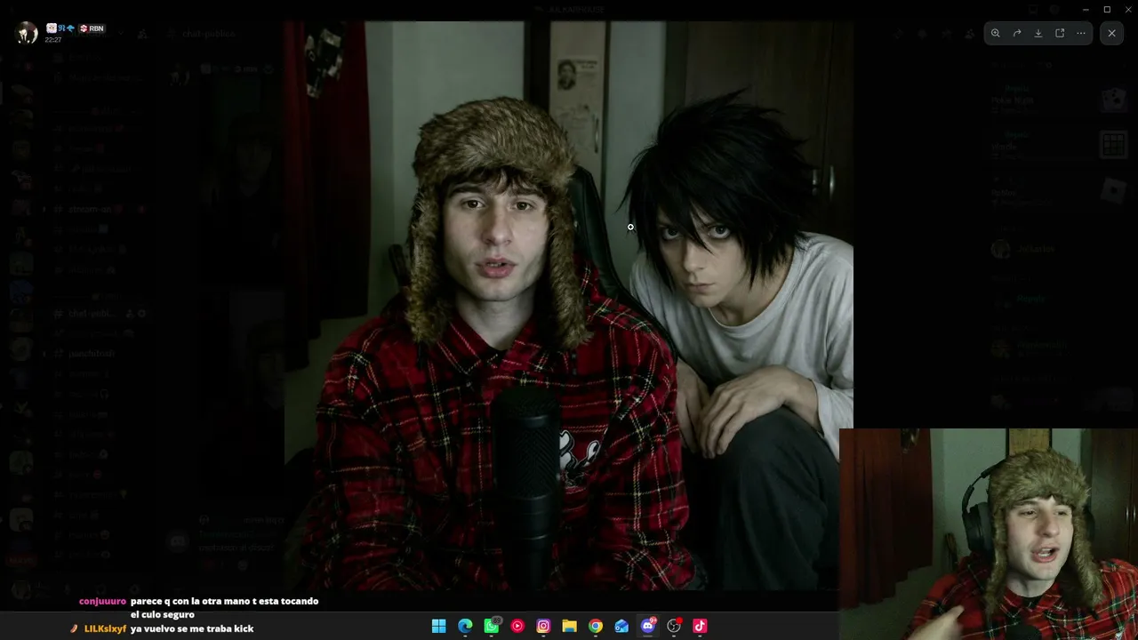Click the chat message 'ya vuelvo se me traba kick'
The width and height of the screenshot is (1138, 640).
192,629
